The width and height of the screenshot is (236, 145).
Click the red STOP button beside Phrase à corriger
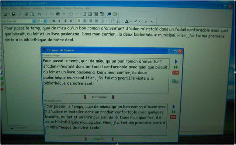(176, 73)
